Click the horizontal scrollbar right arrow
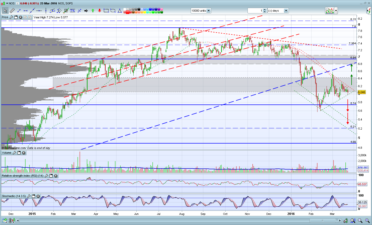 pyautogui.click(x=340, y=221)
